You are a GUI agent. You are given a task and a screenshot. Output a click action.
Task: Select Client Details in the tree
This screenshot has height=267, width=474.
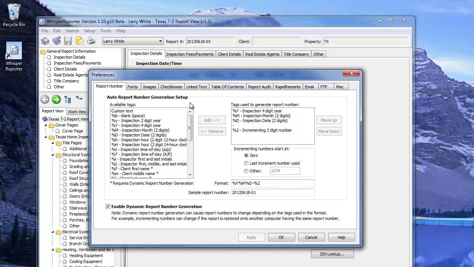tap(65, 69)
